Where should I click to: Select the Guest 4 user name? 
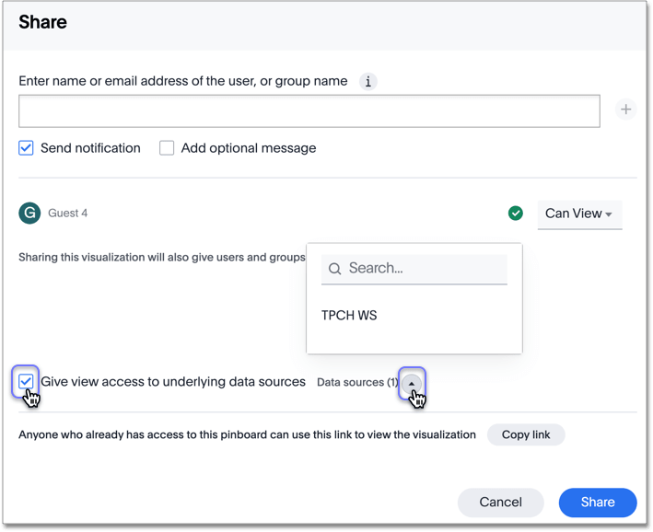[68, 214]
